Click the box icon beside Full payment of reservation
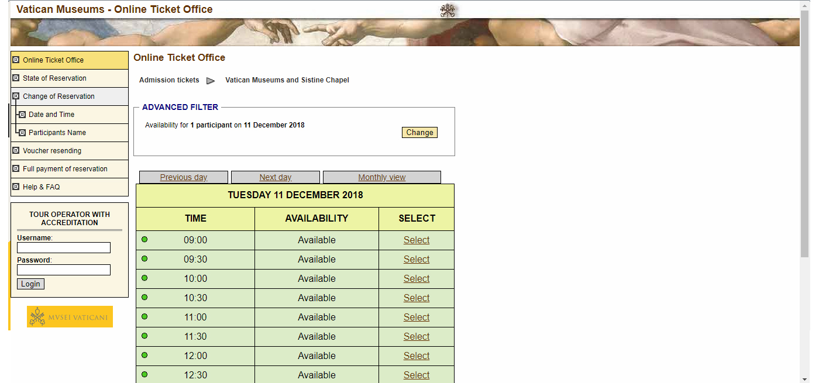Viewport: 819px width, 383px height. (x=16, y=168)
